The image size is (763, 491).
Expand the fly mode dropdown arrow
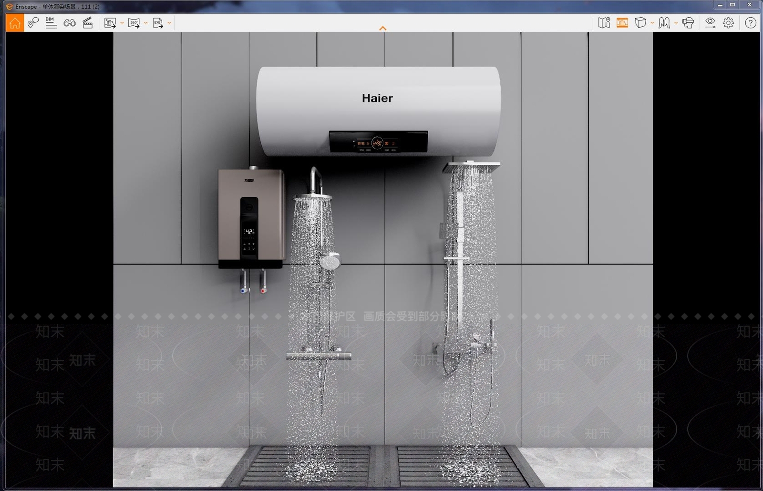[676, 23]
